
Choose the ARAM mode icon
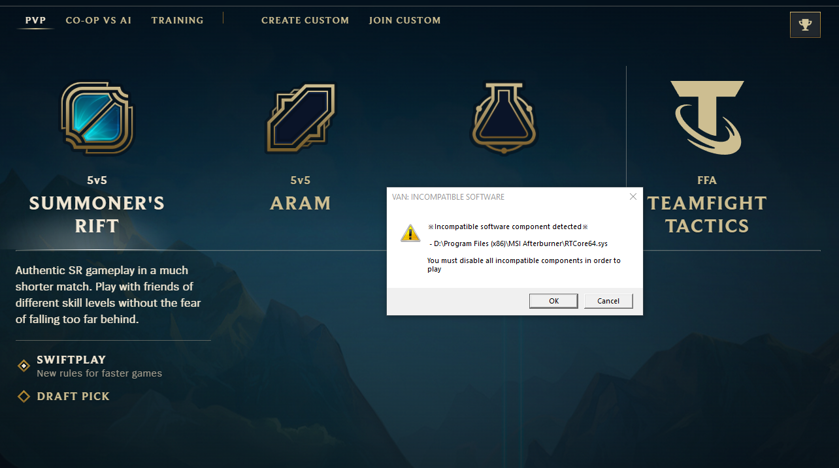point(301,118)
